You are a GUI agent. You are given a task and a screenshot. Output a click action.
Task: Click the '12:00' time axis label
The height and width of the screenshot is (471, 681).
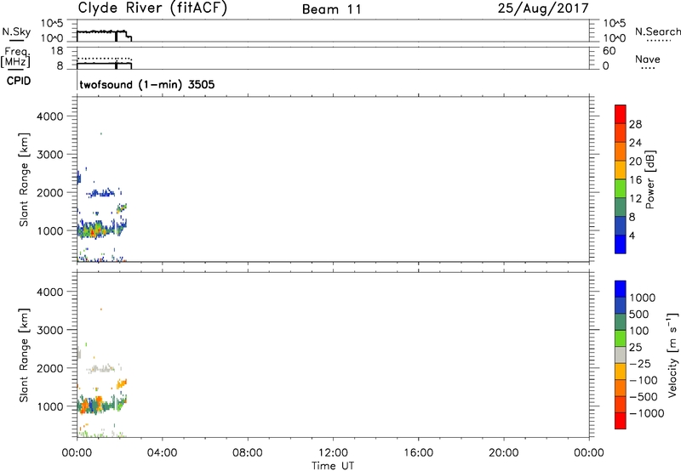click(333, 453)
